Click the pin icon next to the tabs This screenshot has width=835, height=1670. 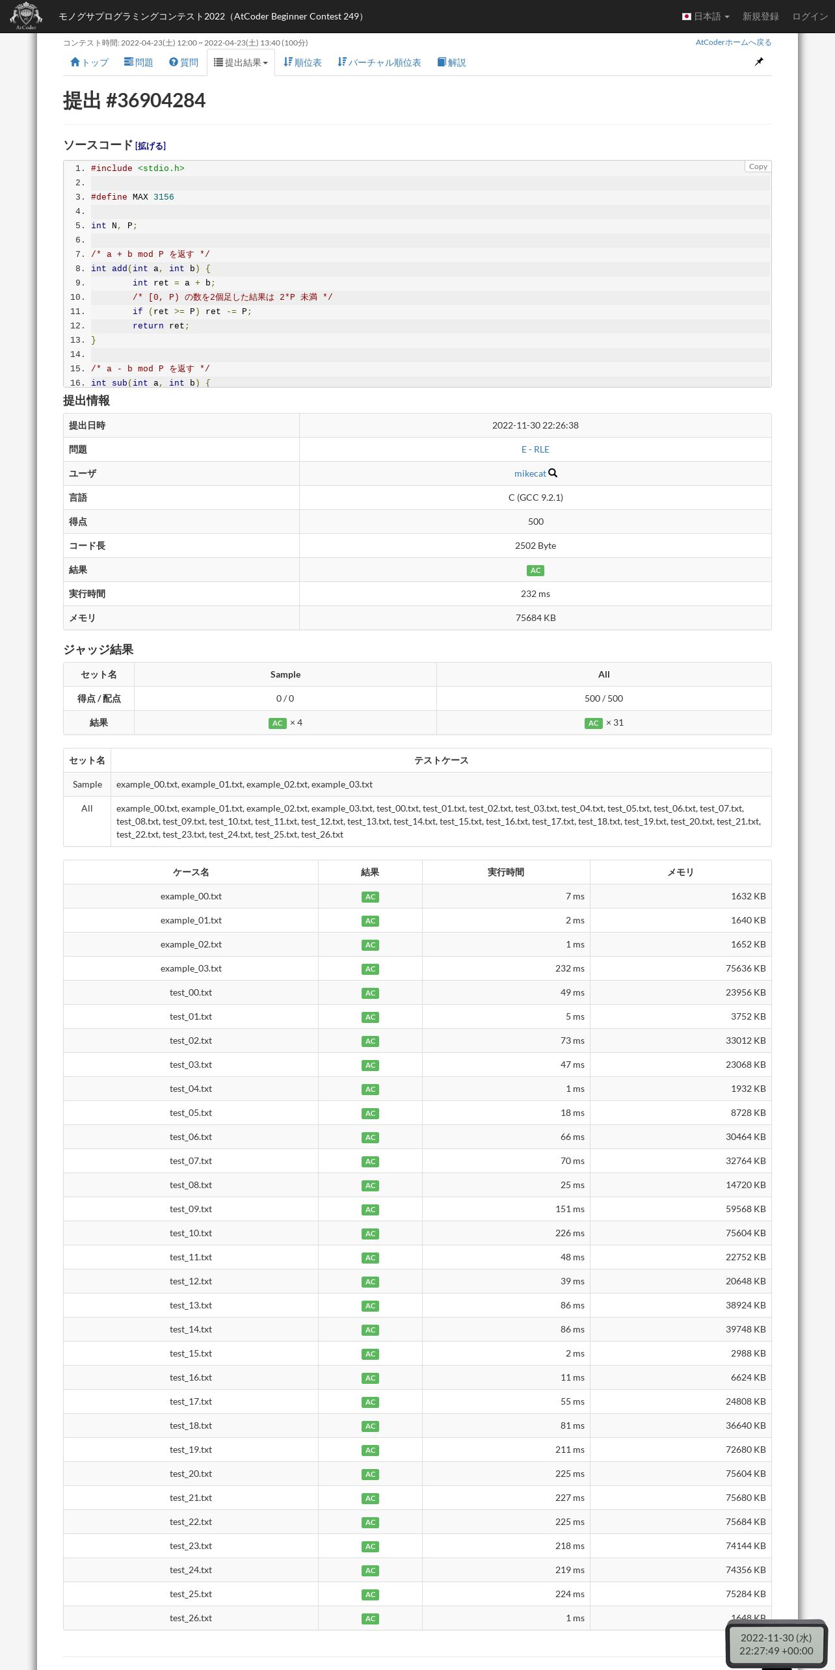pyautogui.click(x=759, y=62)
